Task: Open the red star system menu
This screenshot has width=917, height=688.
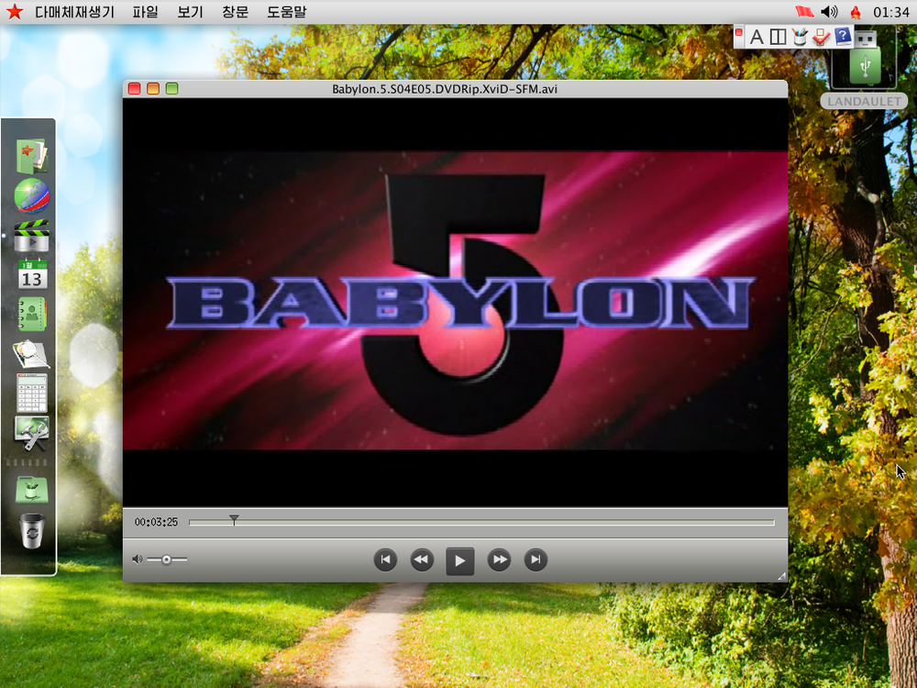Action: 15,12
